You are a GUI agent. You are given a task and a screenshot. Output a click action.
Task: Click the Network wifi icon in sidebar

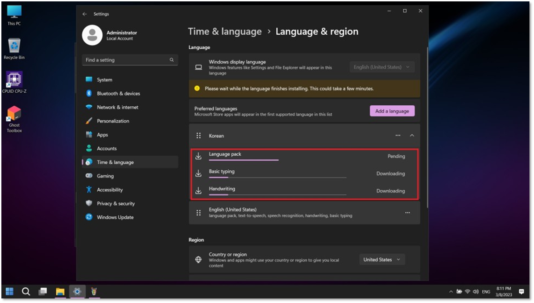pos(89,107)
